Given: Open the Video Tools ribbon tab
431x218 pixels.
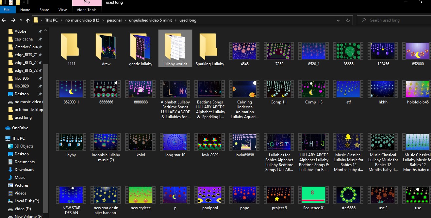Looking at the screenshot, I should 87,10.
